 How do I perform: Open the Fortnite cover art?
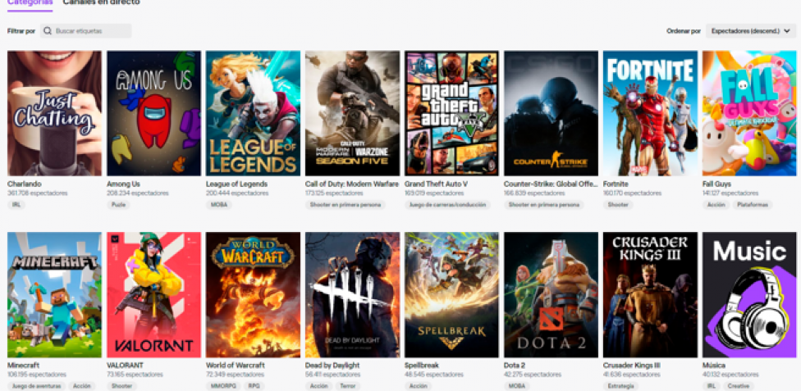[x=650, y=113]
